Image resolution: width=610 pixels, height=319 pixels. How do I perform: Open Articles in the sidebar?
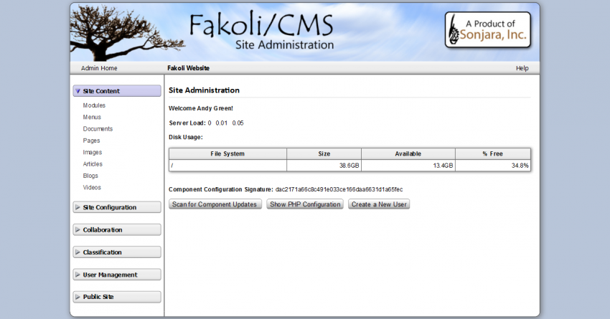[x=93, y=164]
